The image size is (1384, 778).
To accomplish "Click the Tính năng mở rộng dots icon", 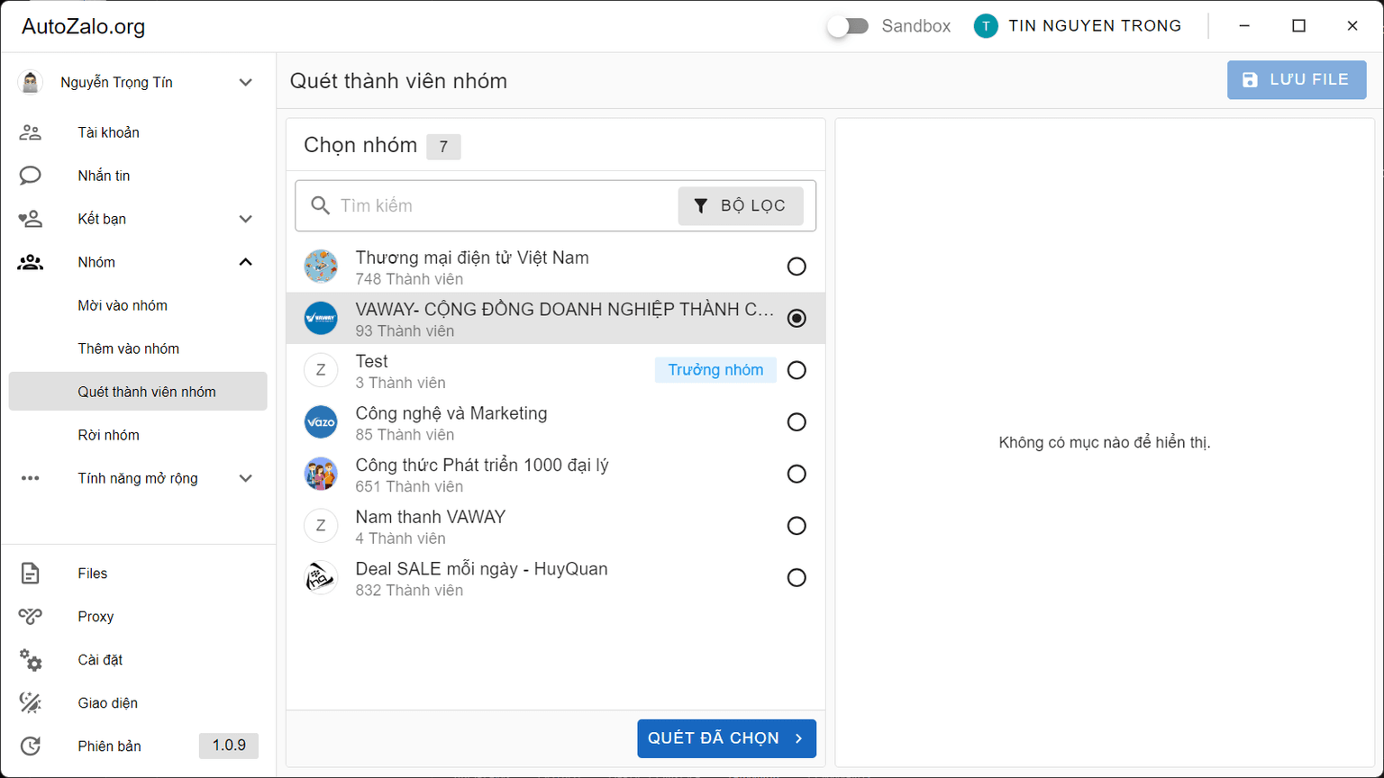I will click(x=31, y=478).
